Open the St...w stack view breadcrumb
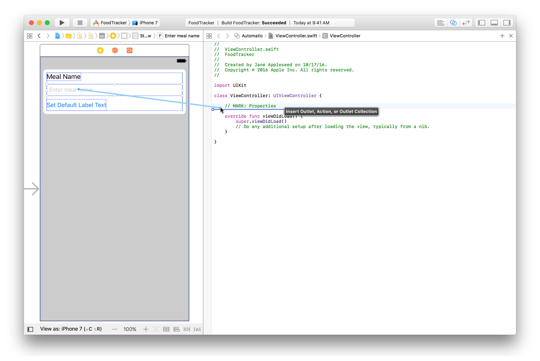 (142, 36)
